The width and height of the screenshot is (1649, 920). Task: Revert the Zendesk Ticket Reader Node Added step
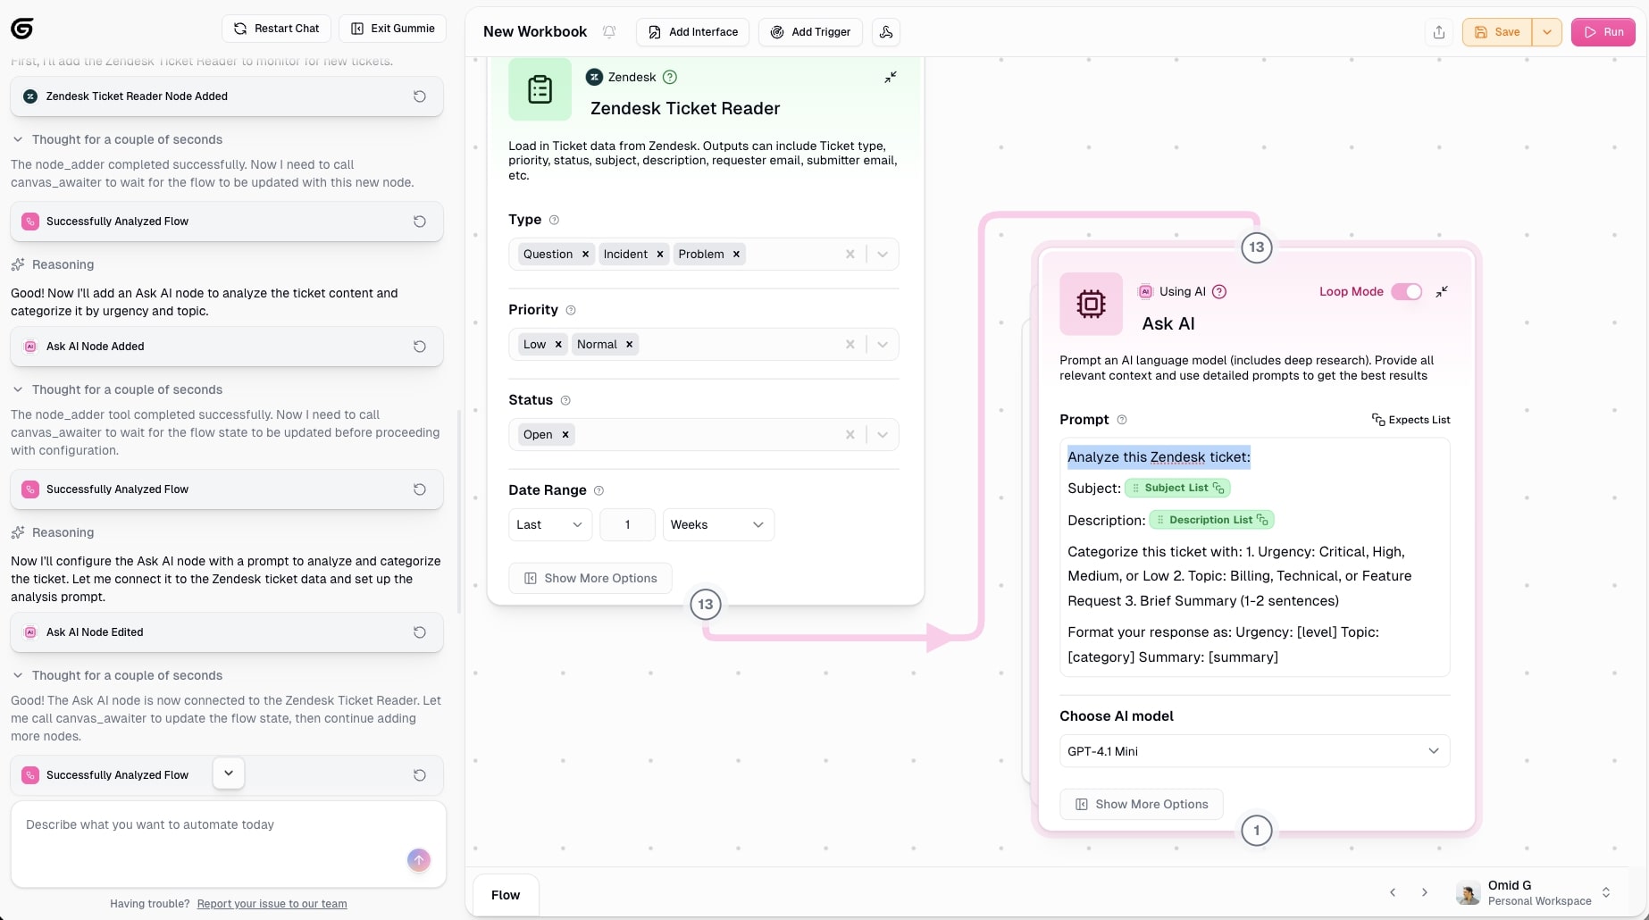(419, 96)
